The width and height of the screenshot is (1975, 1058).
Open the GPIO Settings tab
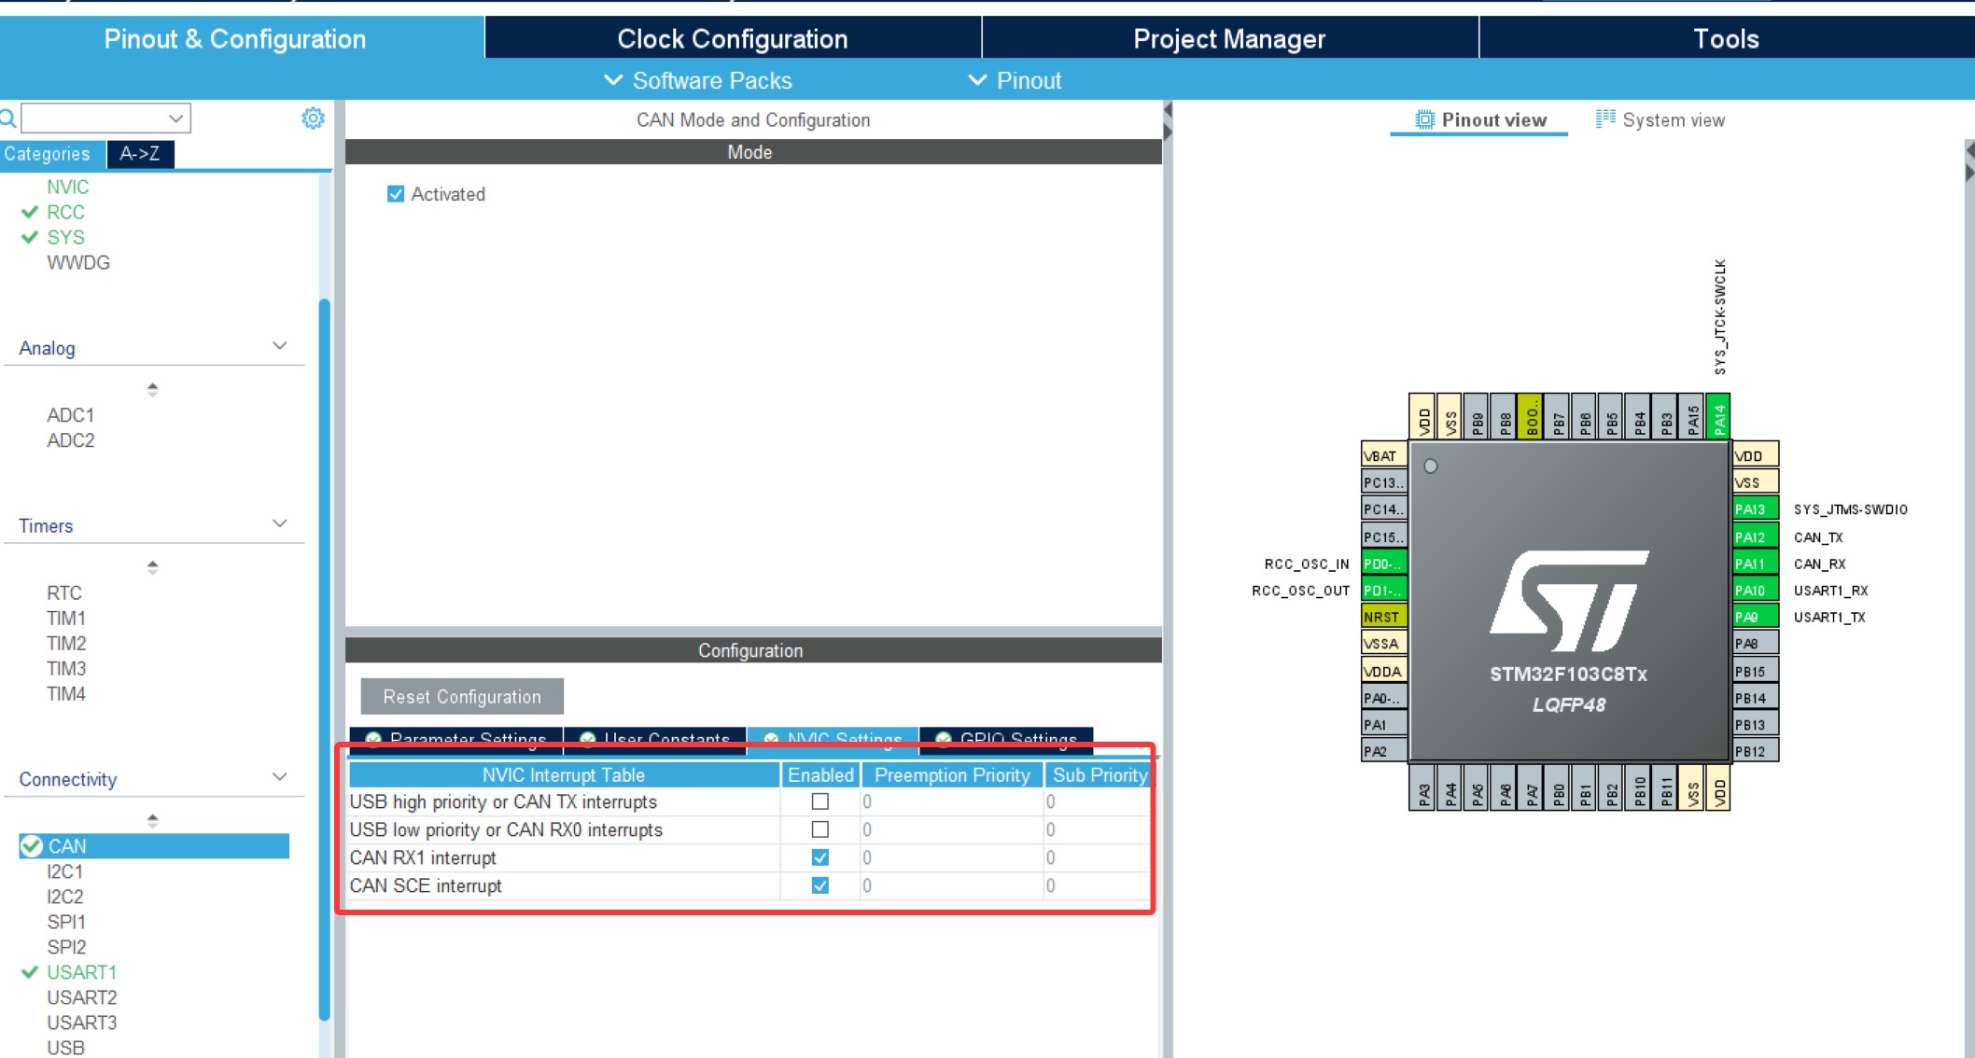[x=1006, y=739]
